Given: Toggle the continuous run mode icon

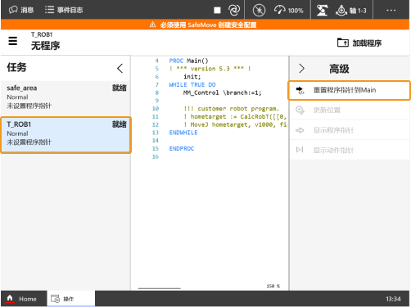Looking at the screenshot, I should pos(234,10).
